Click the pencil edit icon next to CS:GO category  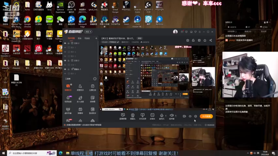point(118,42)
